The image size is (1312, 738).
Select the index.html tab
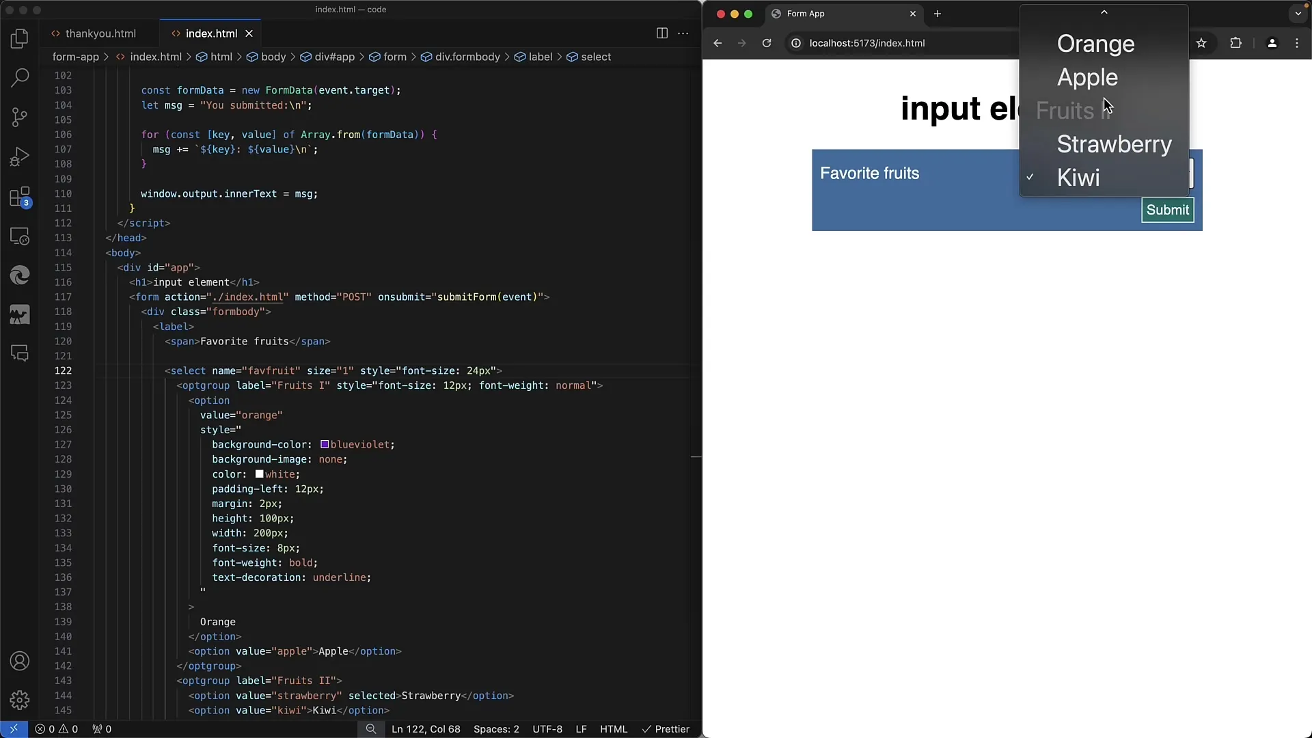[211, 33]
